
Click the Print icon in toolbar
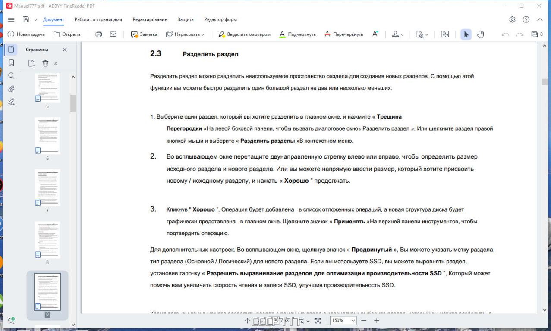[x=98, y=34]
